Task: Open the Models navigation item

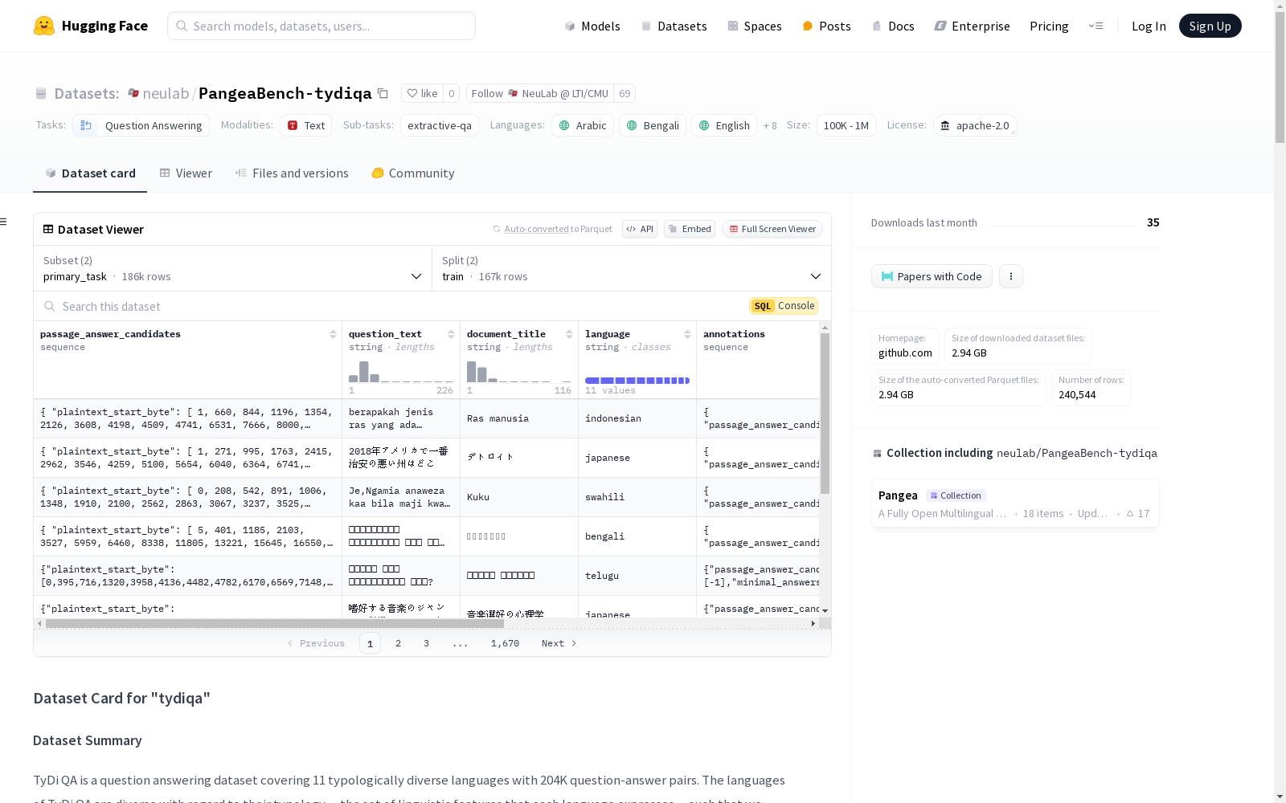Action: pyautogui.click(x=592, y=26)
